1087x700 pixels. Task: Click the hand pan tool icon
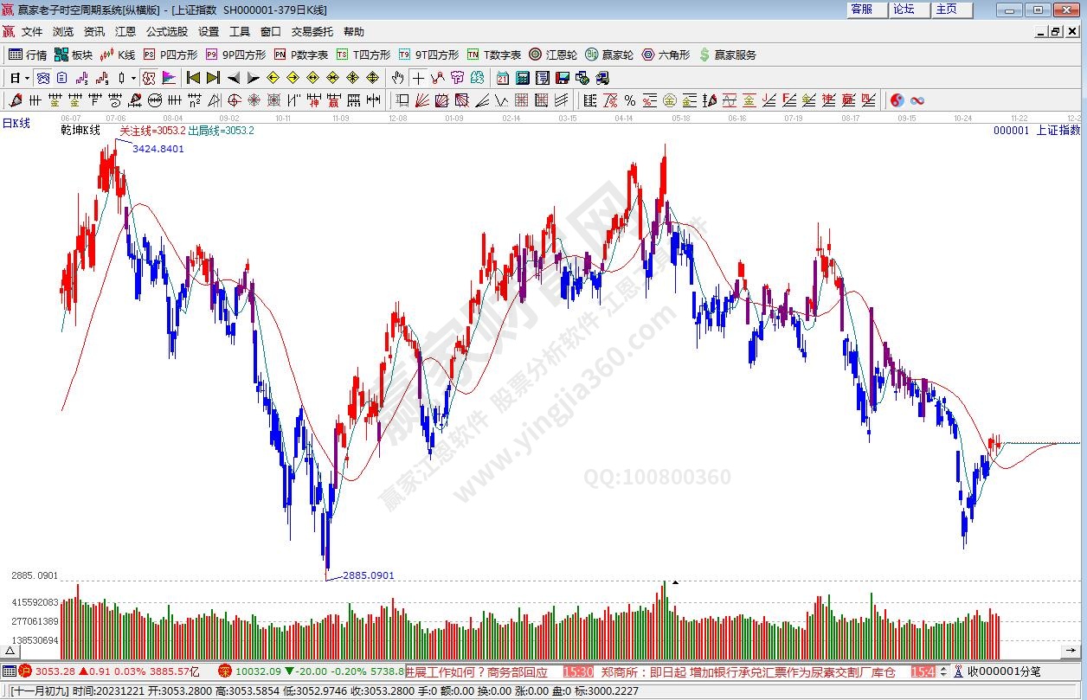[x=397, y=78]
